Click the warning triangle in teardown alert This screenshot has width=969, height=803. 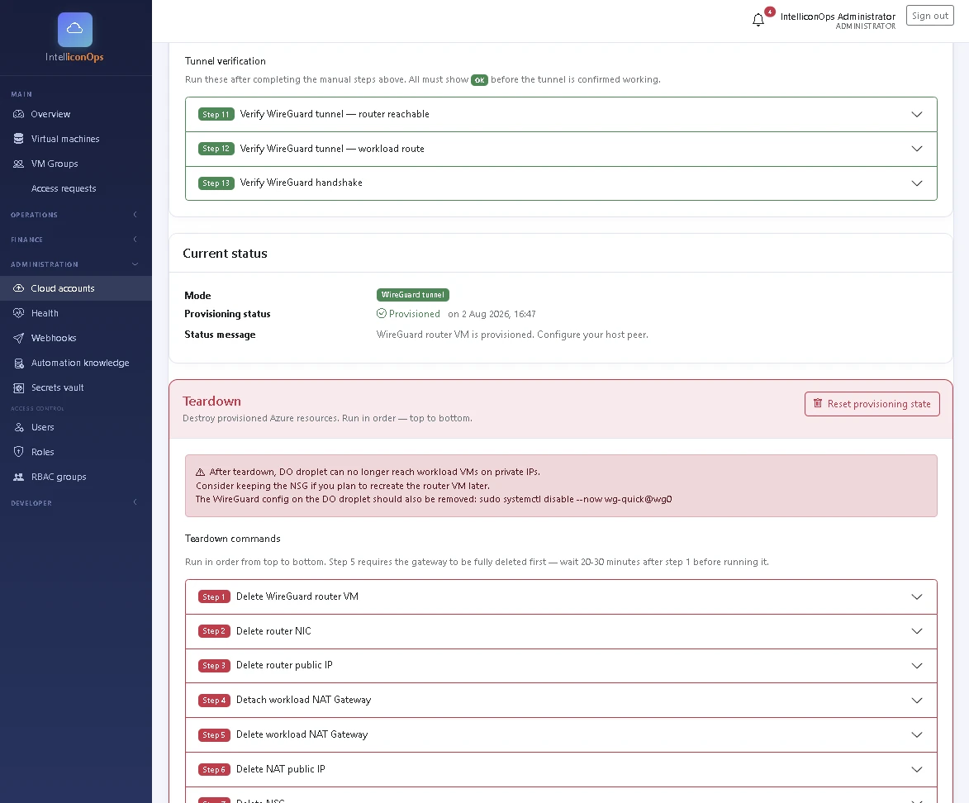200,472
